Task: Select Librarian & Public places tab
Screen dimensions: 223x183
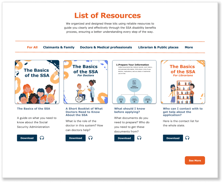Action: pyautogui.click(x=158, y=47)
